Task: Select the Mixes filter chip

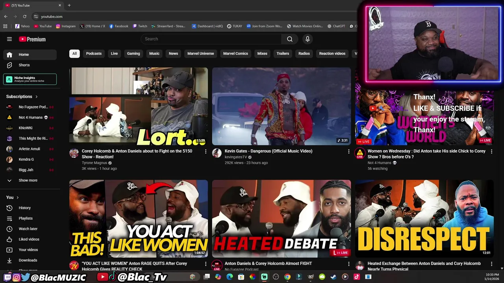Action: coord(262,53)
